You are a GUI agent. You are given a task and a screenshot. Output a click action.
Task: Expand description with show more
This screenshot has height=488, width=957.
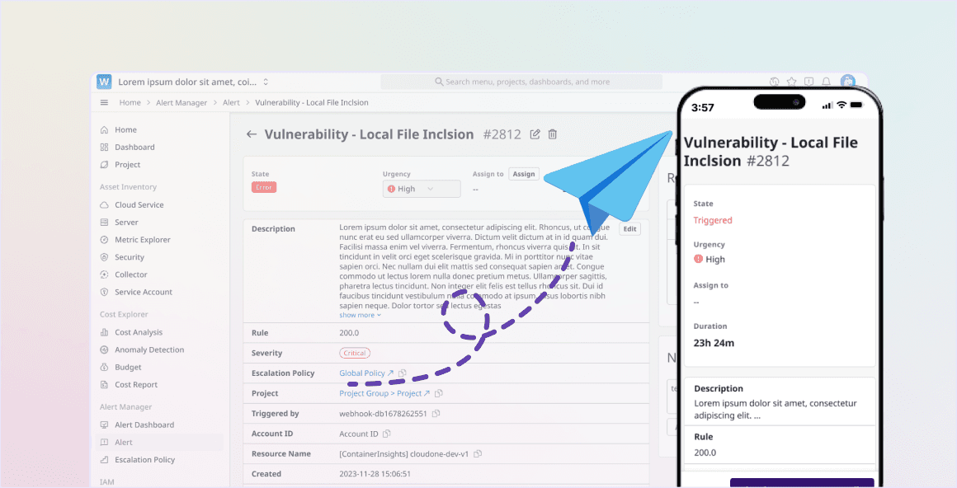tap(360, 316)
